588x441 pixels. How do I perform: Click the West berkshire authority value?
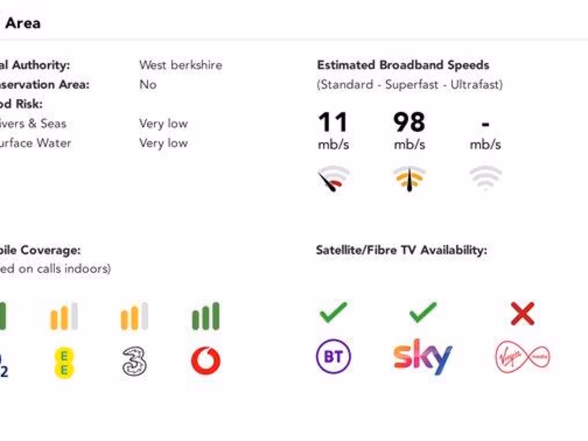coord(180,65)
